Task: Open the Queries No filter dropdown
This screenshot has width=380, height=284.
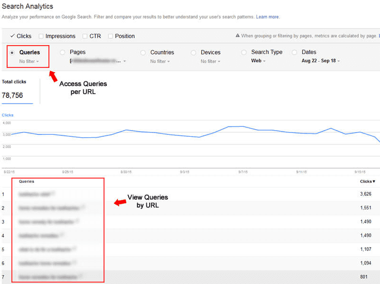Action: 29,61
